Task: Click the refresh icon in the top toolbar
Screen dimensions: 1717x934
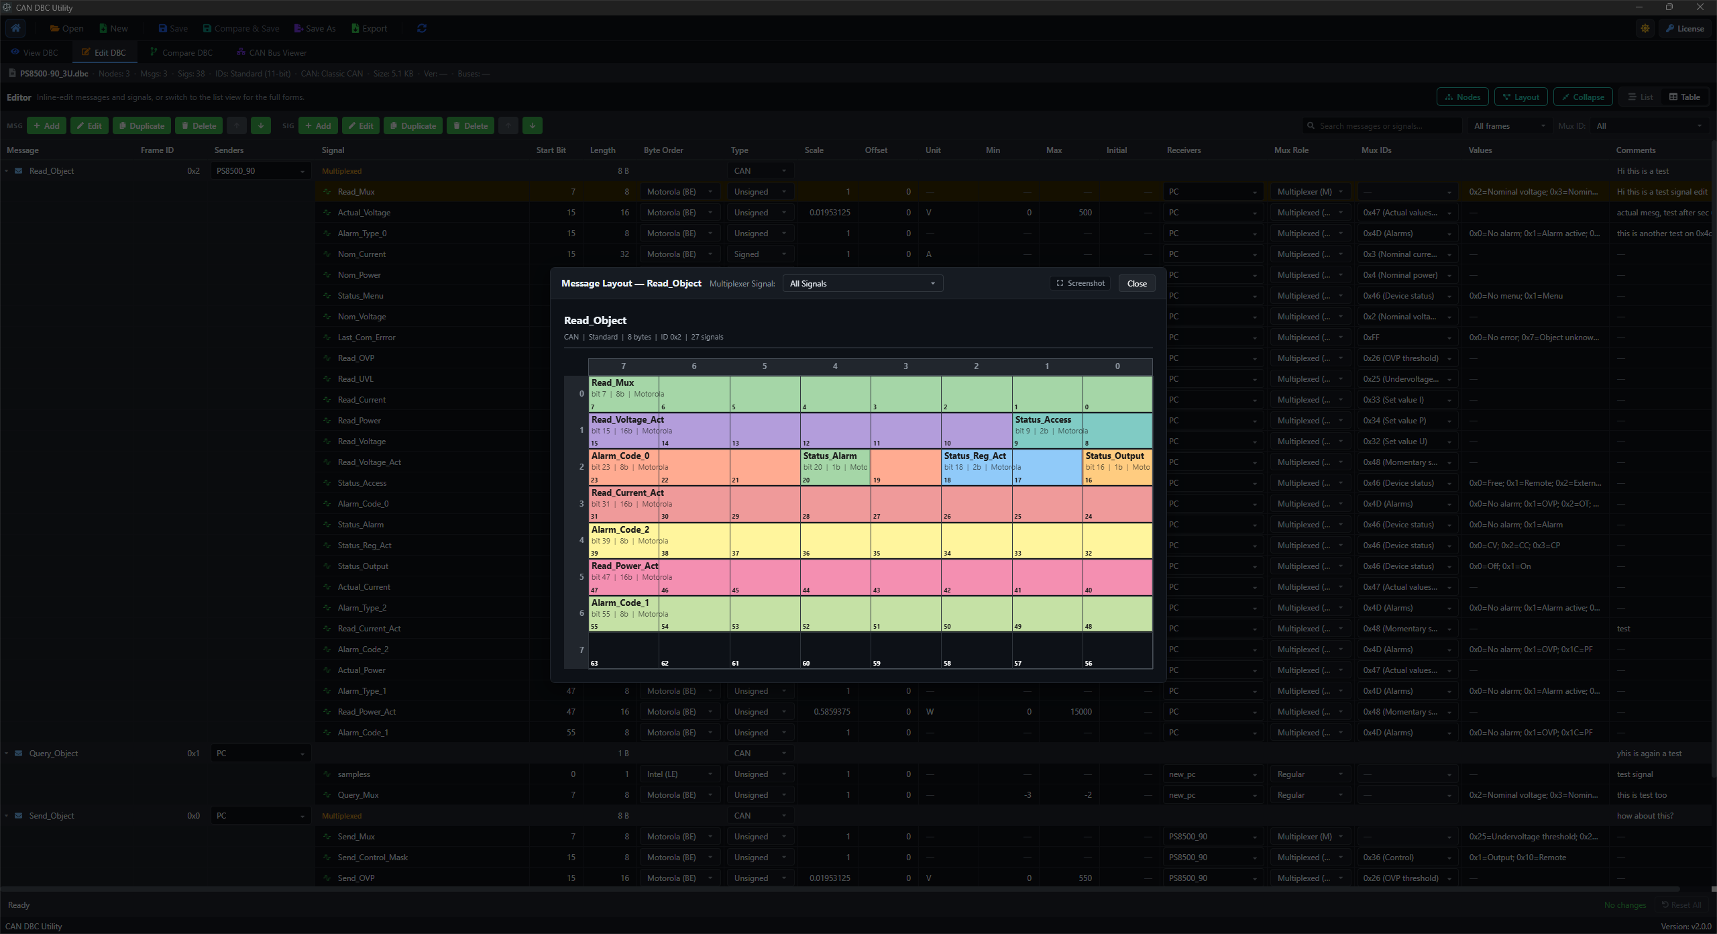Action: click(422, 28)
